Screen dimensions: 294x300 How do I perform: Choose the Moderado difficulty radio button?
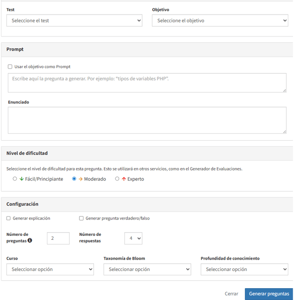pyautogui.click(x=74, y=179)
